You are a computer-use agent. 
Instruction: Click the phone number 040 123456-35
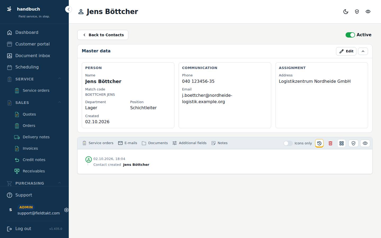click(198, 81)
